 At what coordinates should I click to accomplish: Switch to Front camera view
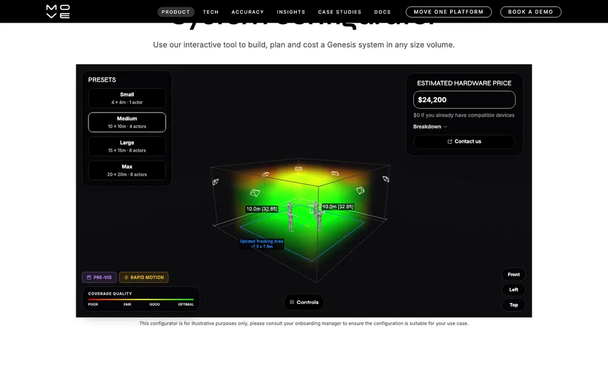coord(513,275)
